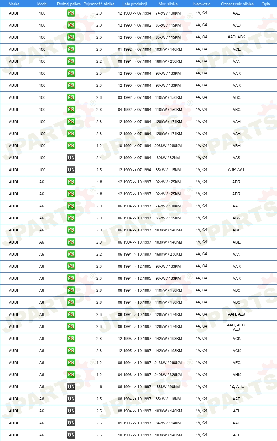Click the 213kW / 290KM power value
Viewport: 277px width, 441px height.
pyautogui.click(x=168, y=363)
